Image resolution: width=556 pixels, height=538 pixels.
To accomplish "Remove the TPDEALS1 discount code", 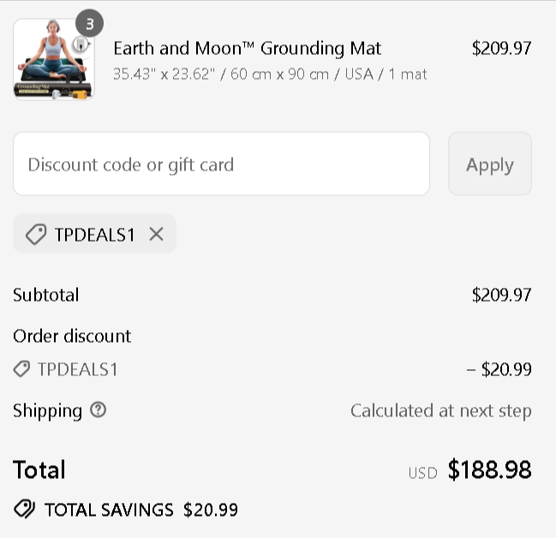I will point(156,234).
